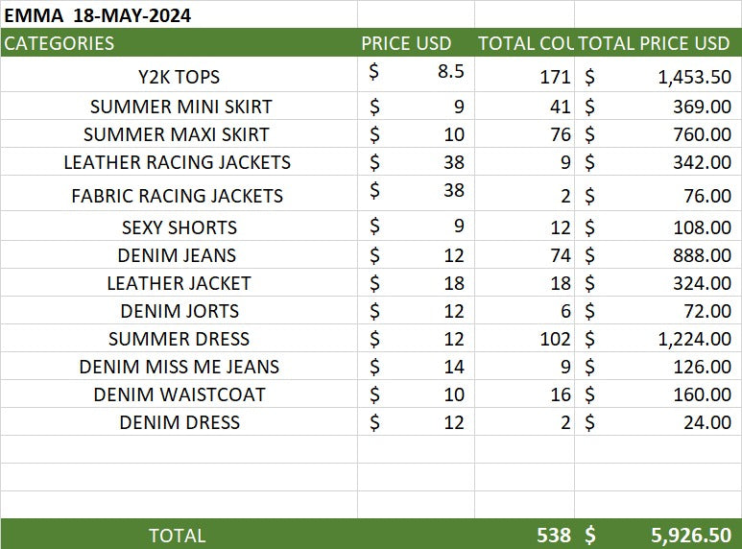Select the TOTAL PRICE USD header cell
This screenshot has width=742, height=549.
coord(658,43)
